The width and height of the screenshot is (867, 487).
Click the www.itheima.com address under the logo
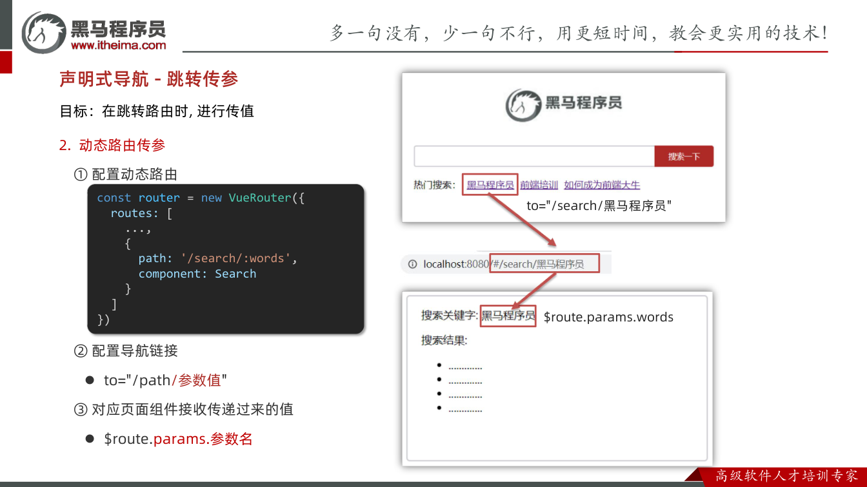118,45
